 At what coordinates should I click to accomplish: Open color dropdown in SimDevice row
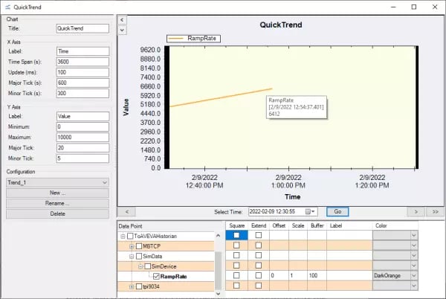[x=414, y=266]
